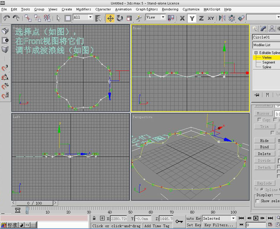The width and height of the screenshot is (280, 229).
Task: Choose the Select Object arrow tool
Action: (59, 18)
